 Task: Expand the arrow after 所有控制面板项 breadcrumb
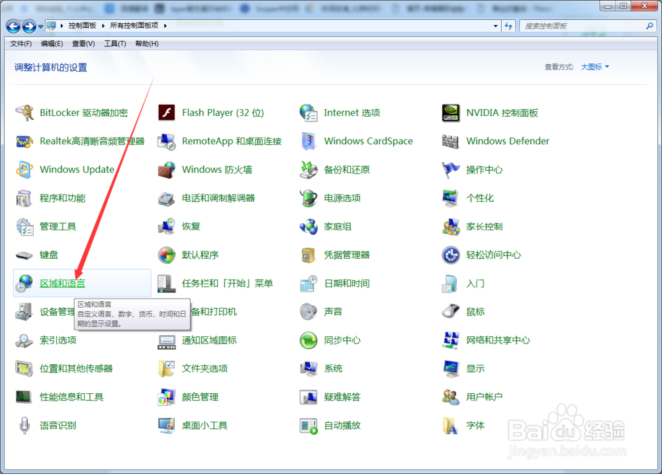[165, 26]
